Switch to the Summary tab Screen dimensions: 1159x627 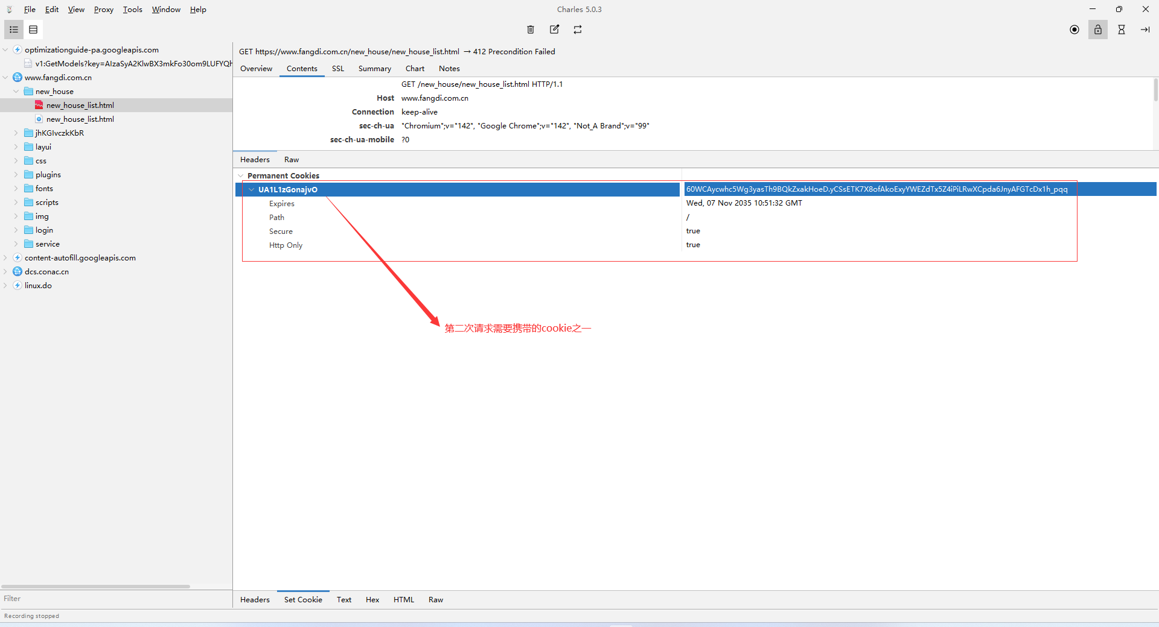[x=375, y=69]
